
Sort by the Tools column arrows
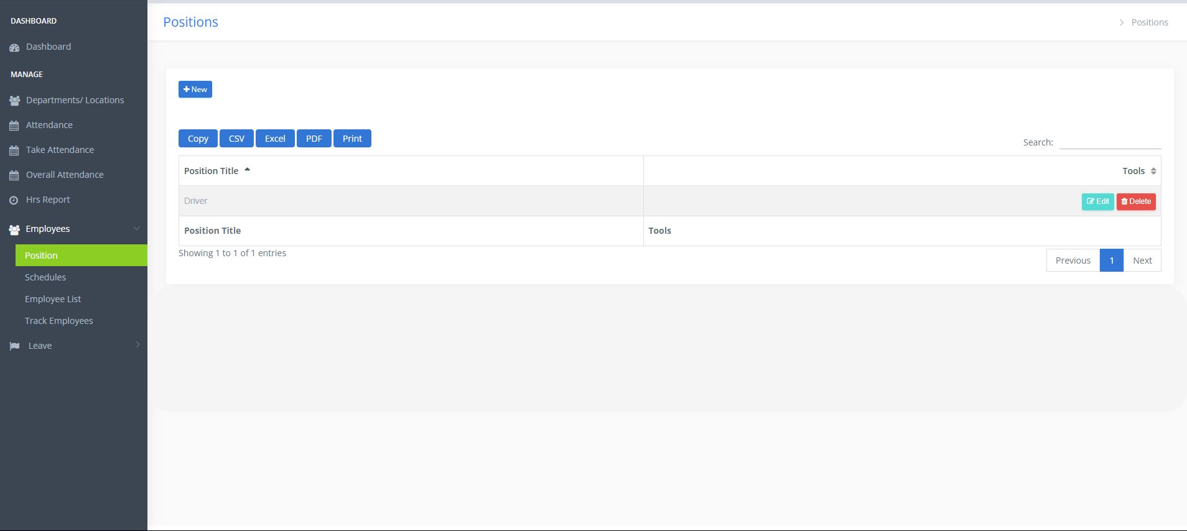pos(1153,171)
